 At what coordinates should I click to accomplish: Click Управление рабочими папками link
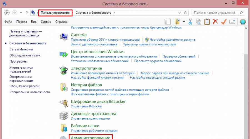94,131
